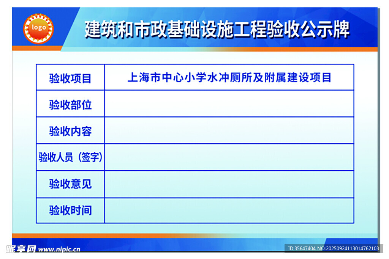Click the 验收时间 label cell
389x259 pixels.
[70, 210]
